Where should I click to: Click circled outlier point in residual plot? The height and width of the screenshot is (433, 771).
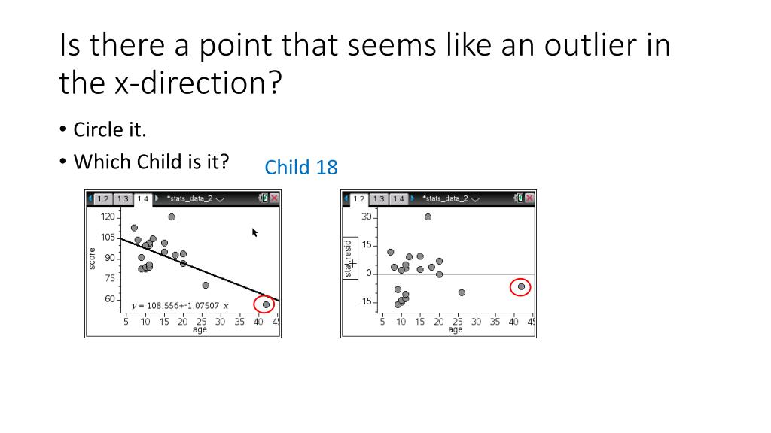521,286
